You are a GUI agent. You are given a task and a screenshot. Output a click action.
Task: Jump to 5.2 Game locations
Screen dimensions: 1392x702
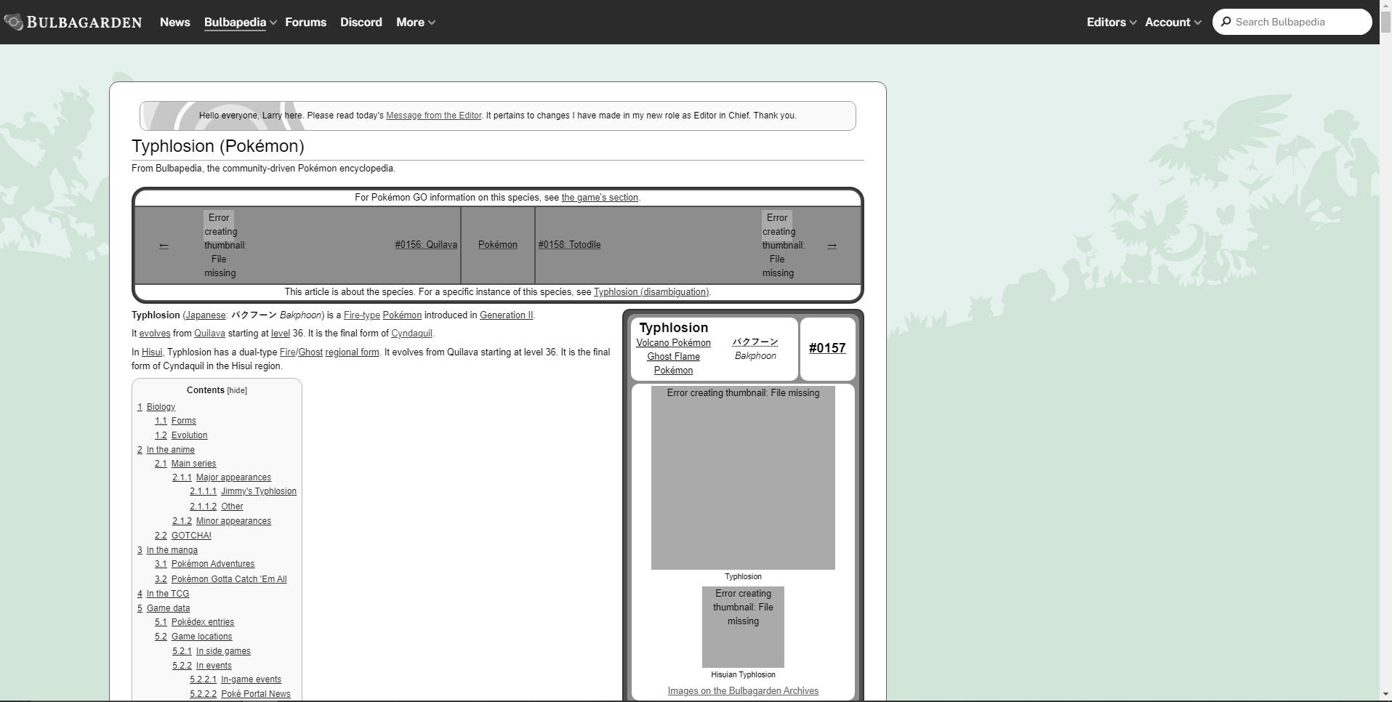click(193, 637)
